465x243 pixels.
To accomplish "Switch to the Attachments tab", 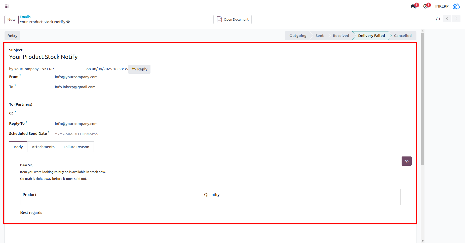I will [43, 147].
